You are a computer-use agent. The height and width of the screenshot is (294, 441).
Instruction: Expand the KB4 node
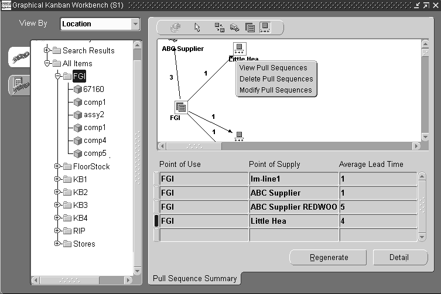coord(57,218)
